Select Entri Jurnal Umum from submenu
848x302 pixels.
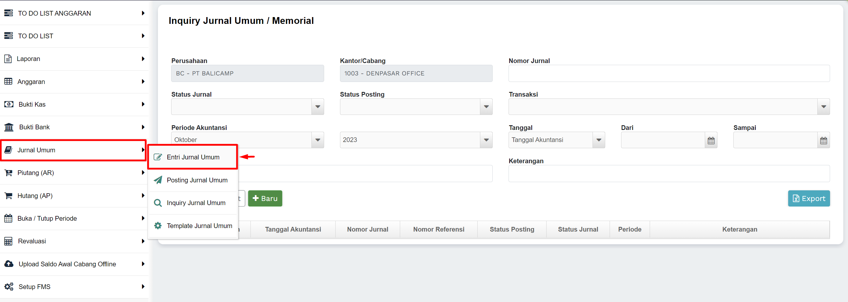pyautogui.click(x=193, y=157)
